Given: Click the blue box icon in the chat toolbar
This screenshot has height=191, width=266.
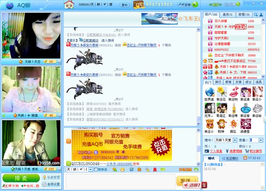Looking at the screenshot, I should pyautogui.click(x=131, y=169).
